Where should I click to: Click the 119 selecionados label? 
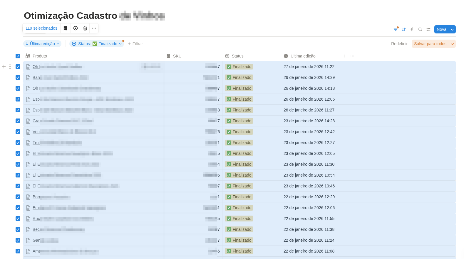(41, 28)
